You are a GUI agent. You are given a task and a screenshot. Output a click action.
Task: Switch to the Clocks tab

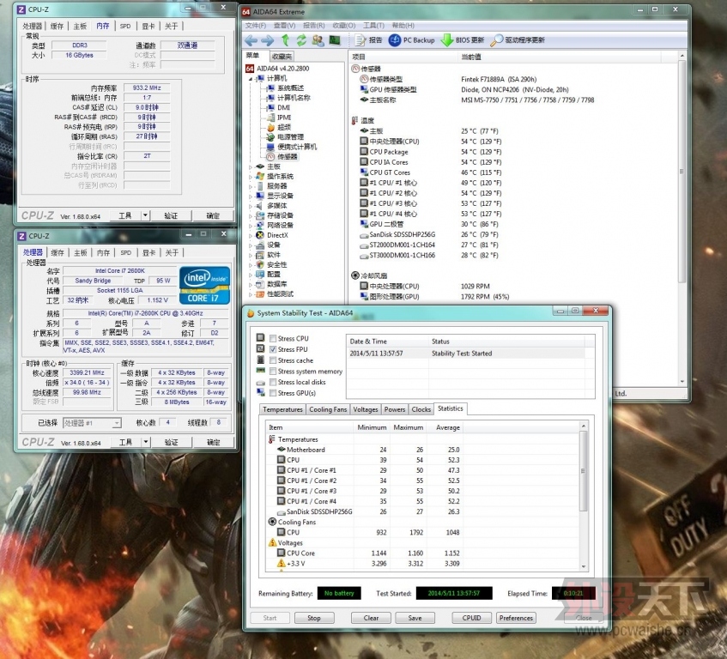click(421, 409)
